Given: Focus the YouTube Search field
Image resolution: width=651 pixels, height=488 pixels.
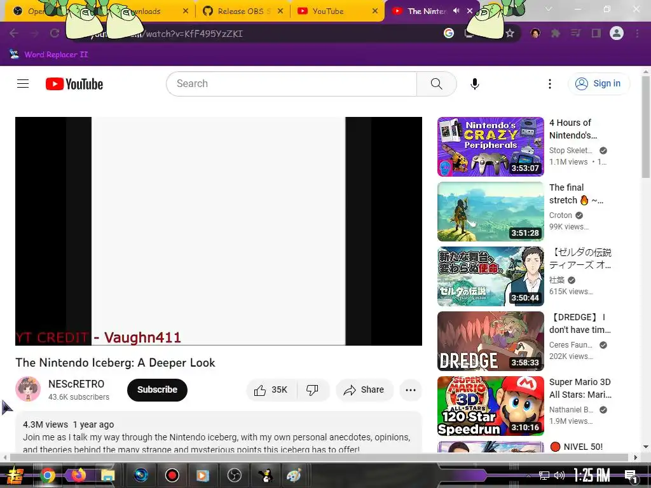Looking at the screenshot, I should [291, 84].
